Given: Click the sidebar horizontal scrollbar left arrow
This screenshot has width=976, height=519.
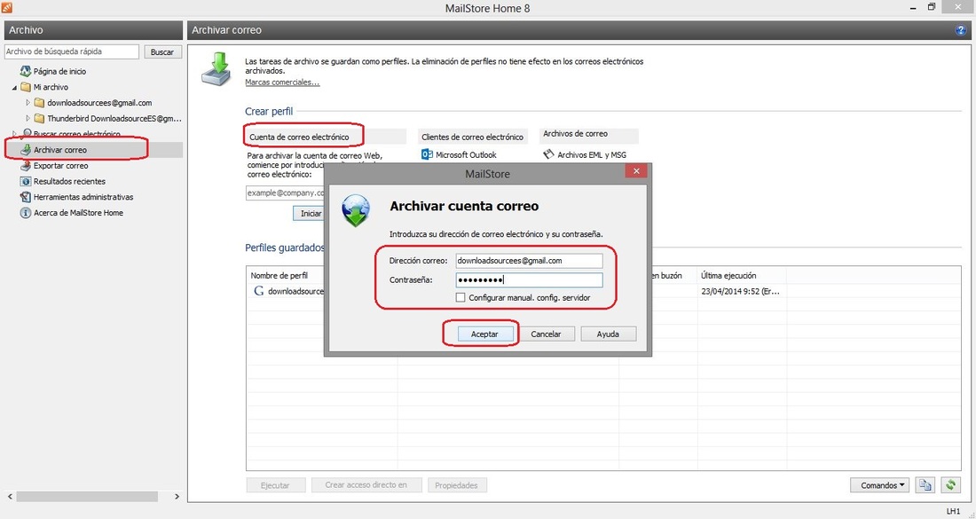Looking at the screenshot, I should 10,497.
